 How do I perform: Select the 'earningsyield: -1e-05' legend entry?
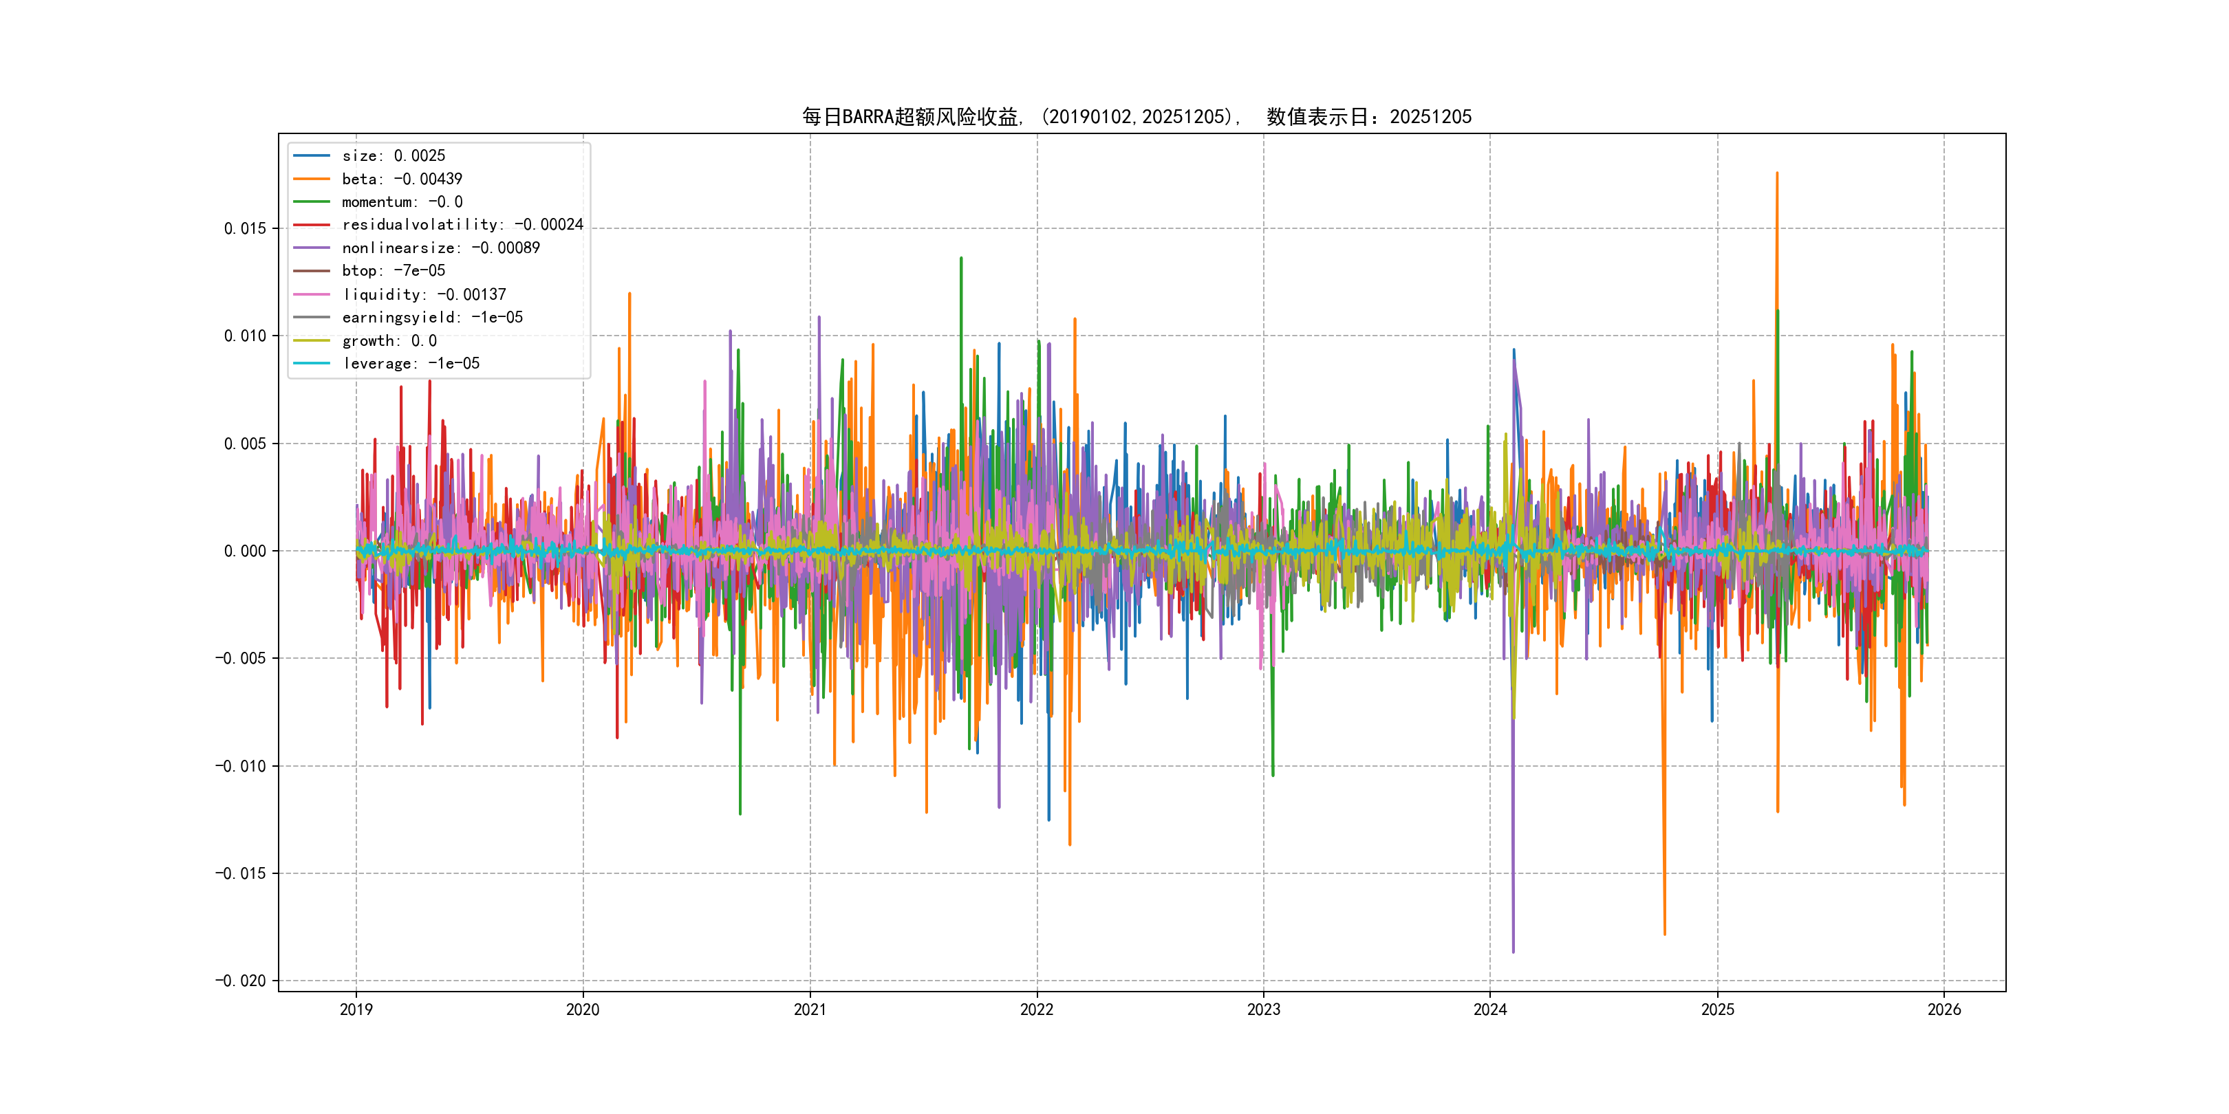click(433, 318)
